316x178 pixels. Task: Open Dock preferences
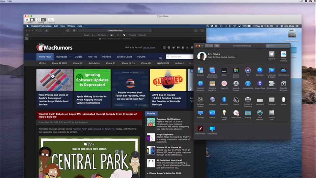pos(224,72)
